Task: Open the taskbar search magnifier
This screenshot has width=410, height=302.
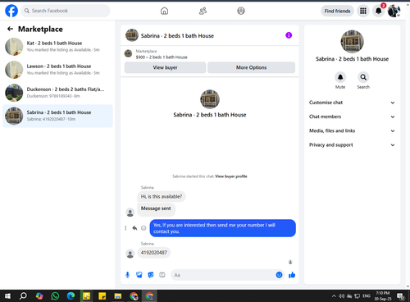Action: [23, 296]
